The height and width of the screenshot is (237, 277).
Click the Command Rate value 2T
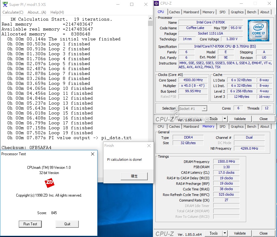(226, 200)
